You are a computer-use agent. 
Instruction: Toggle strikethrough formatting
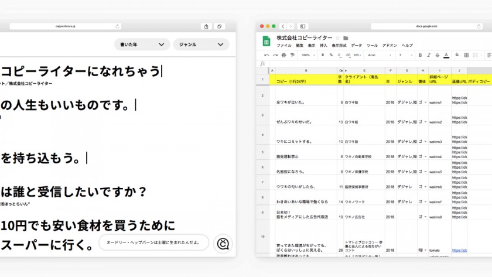point(438,55)
